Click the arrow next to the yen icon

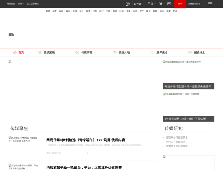coord(164,4)
